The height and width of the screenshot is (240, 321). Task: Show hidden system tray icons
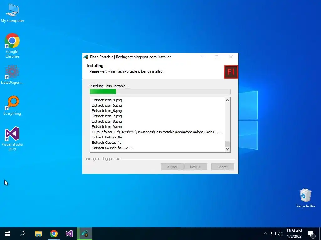(x=265, y=234)
